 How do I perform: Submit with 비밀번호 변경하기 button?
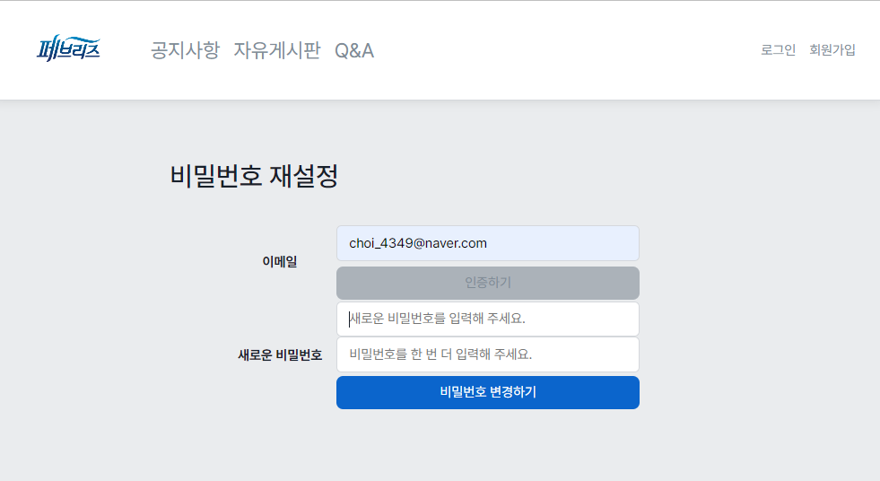pos(488,392)
